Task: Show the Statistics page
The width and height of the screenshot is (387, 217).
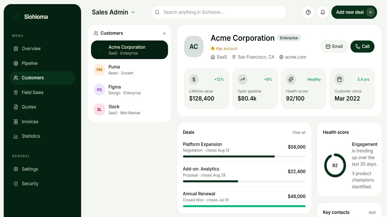Action: (42, 136)
